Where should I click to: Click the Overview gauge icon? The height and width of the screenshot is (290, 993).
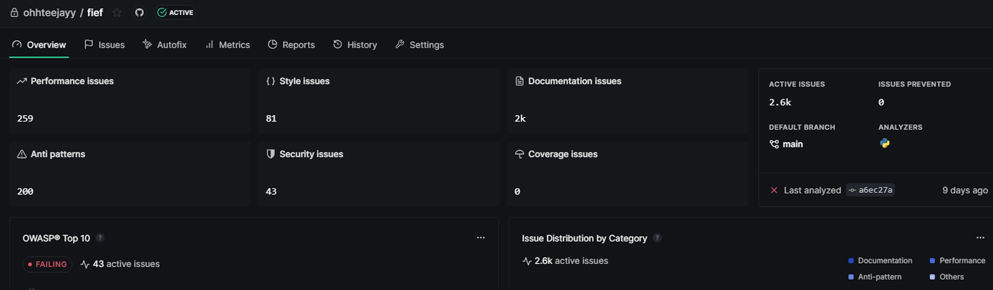coord(17,45)
